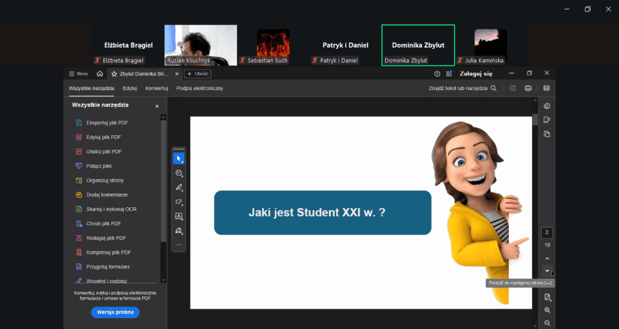Viewport: 619px width, 329px height.
Task: Open the Chroń plik PDF tool
Action: point(98,223)
